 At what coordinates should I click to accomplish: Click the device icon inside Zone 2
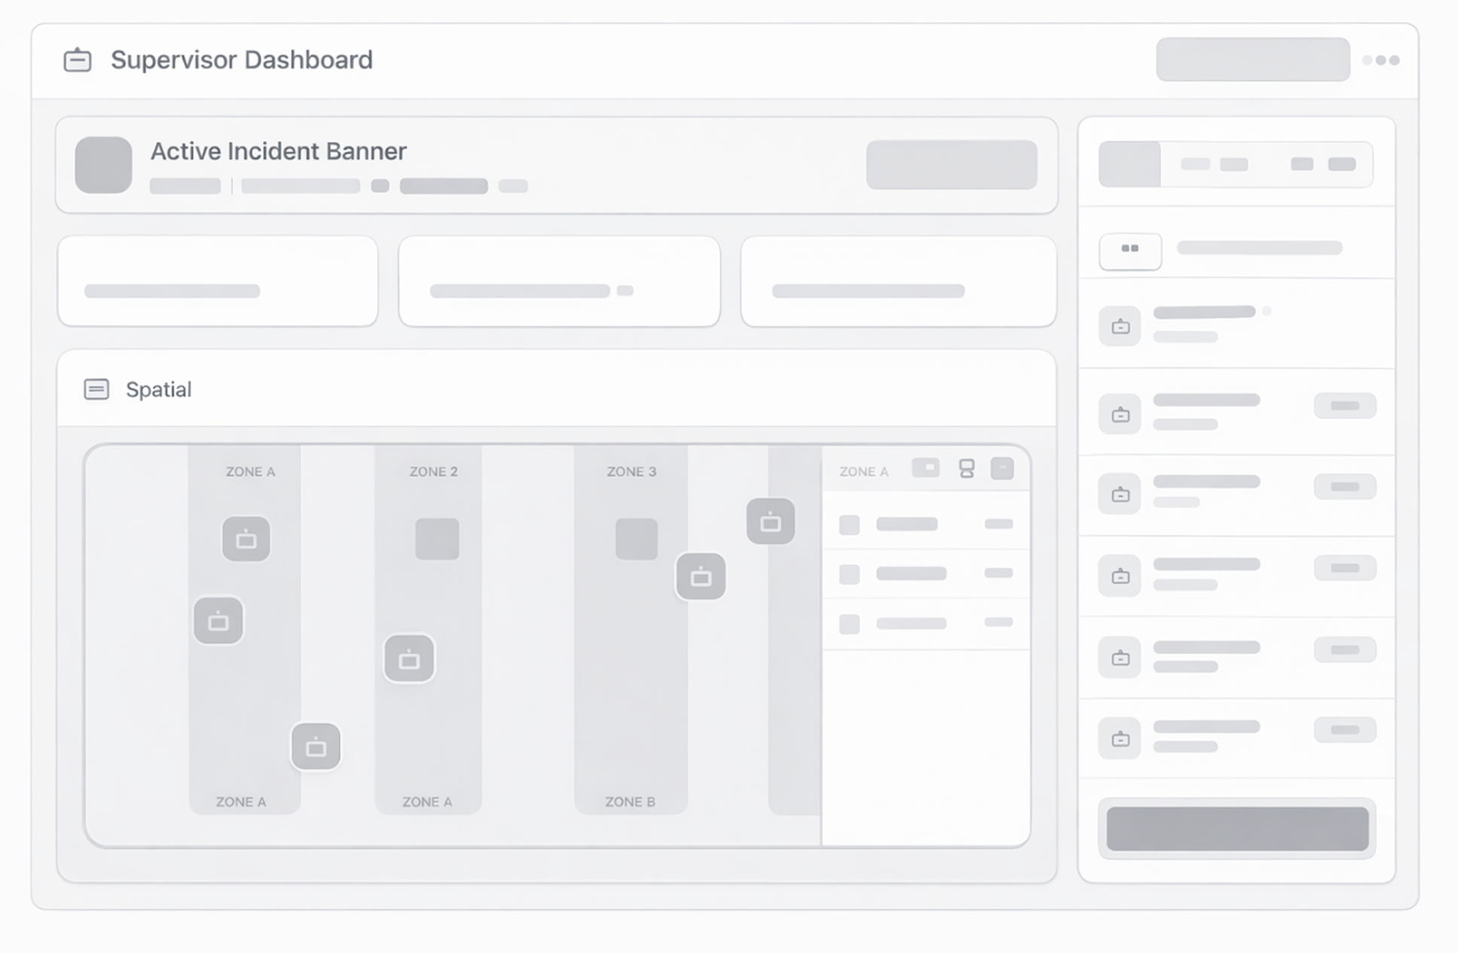(x=409, y=659)
